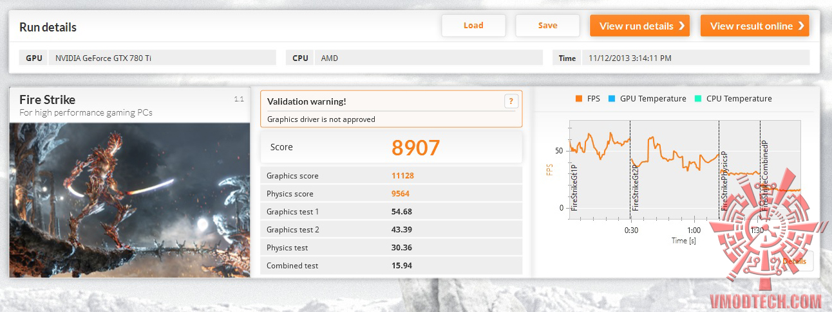This screenshot has height=312, width=832.
Task: Click the Physics test value 30.36
Action: (402, 248)
